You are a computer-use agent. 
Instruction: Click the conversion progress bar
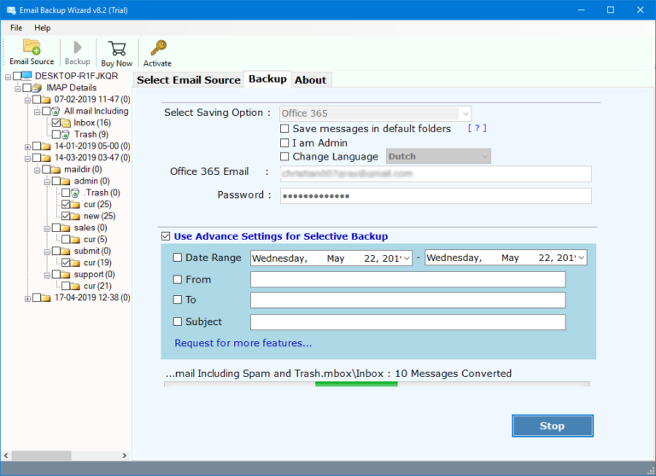tap(377, 384)
